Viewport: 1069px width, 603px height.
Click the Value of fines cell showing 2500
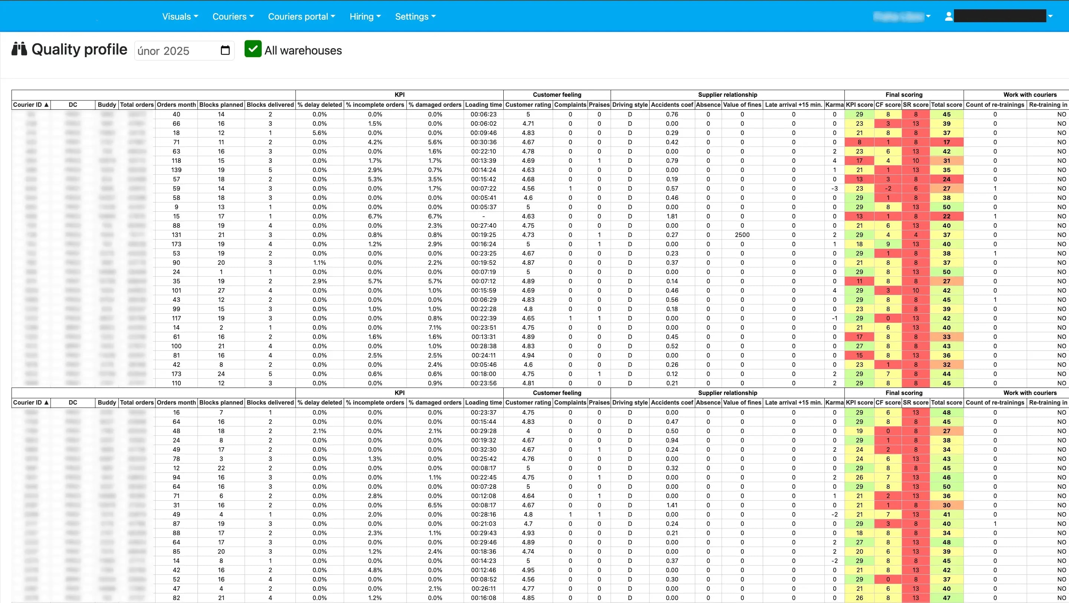click(x=742, y=235)
